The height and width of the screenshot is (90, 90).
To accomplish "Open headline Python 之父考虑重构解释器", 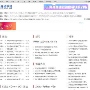I will click(x=45, y=42).
